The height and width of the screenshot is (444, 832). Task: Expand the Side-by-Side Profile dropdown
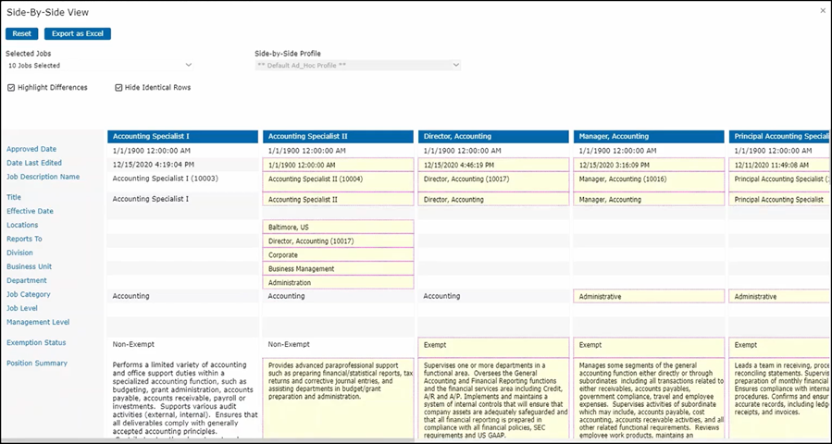click(357, 66)
